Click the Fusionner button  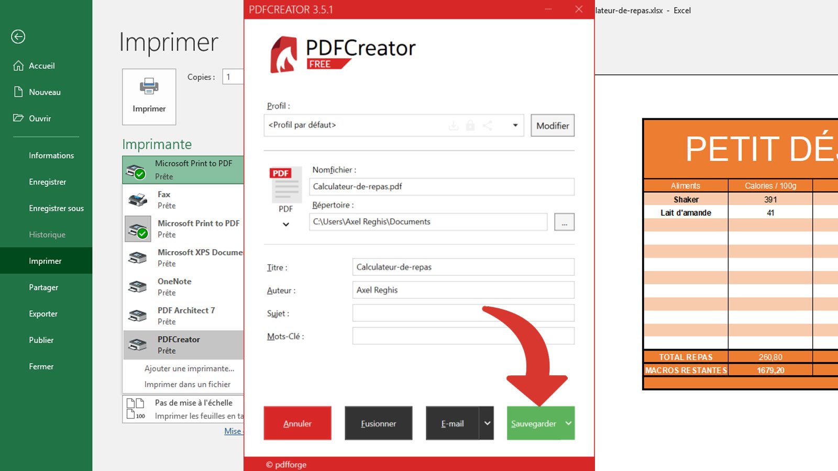pos(378,423)
